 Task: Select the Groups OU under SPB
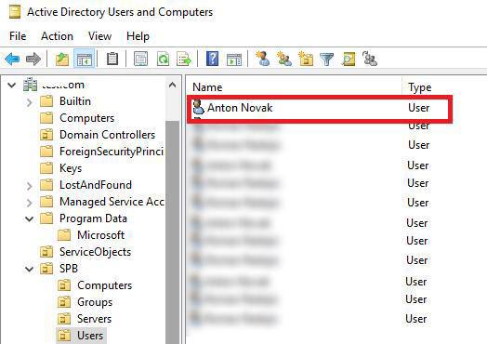pyautogui.click(x=95, y=302)
